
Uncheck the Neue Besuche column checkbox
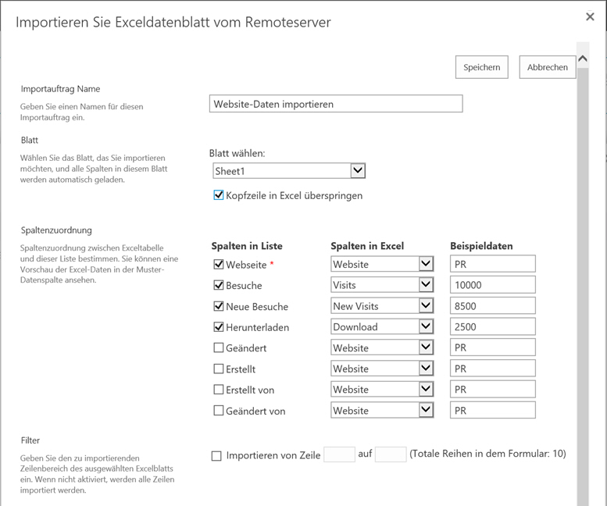tap(218, 306)
